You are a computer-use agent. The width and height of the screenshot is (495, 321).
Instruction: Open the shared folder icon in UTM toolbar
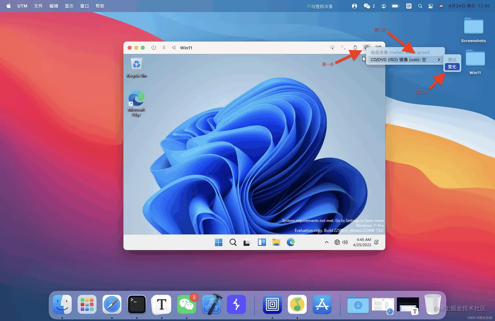pos(378,47)
